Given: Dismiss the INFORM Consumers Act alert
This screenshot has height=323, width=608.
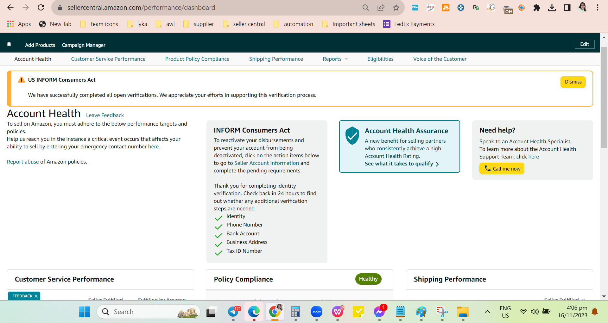Looking at the screenshot, I should pos(573,82).
